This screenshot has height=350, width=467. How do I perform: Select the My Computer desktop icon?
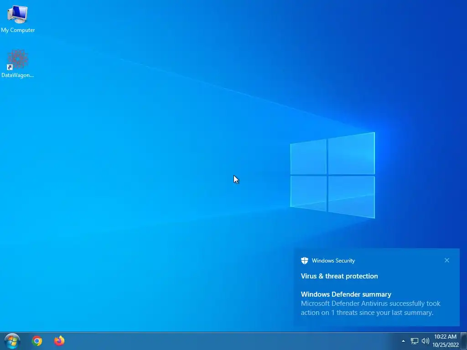[18, 18]
